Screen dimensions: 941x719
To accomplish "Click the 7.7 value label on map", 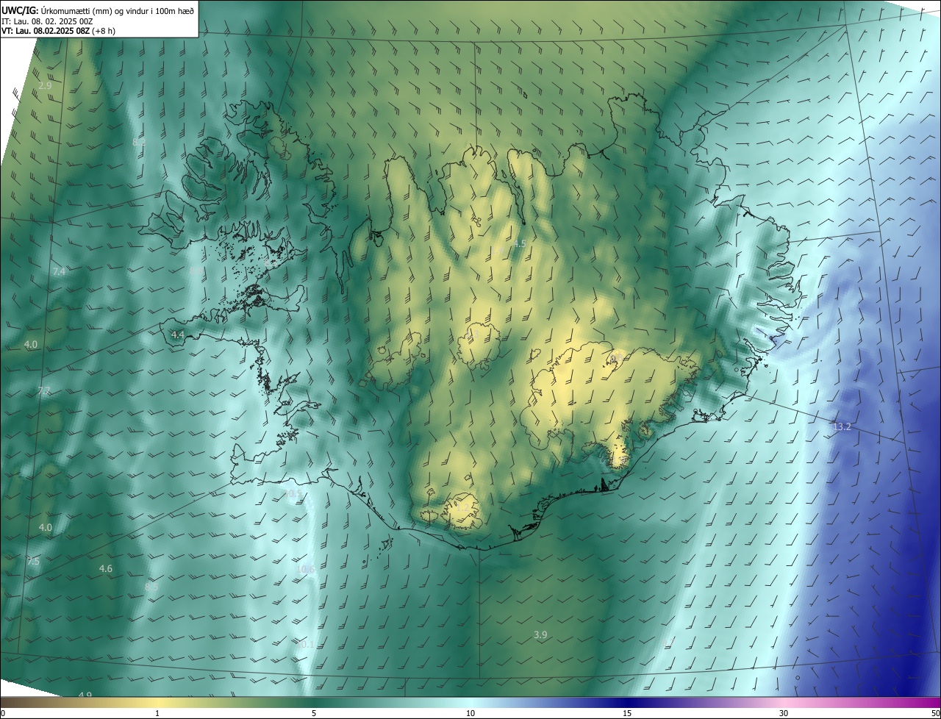I will point(44,390).
